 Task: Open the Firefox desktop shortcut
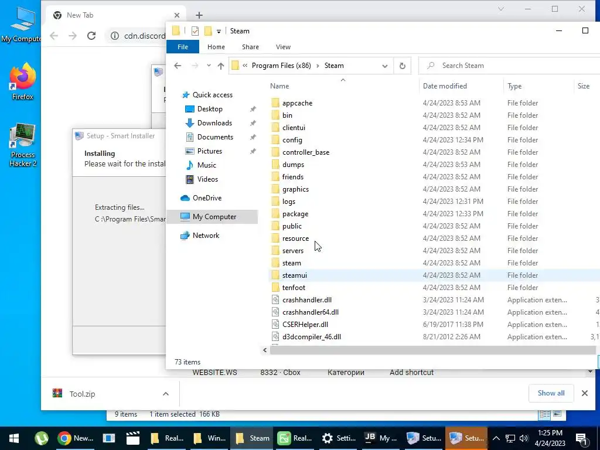coord(22,81)
